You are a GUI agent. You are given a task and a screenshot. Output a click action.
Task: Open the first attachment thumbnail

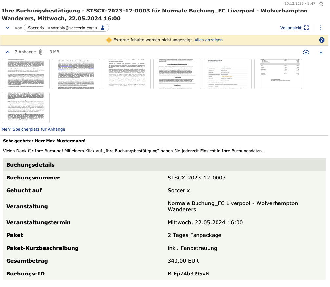(26, 74)
